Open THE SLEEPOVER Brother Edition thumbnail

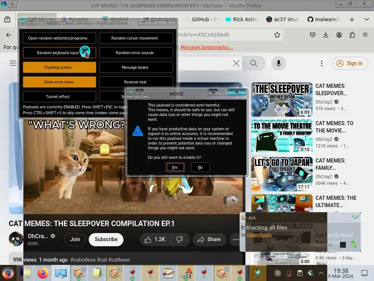pyautogui.click(x=282, y=100)
